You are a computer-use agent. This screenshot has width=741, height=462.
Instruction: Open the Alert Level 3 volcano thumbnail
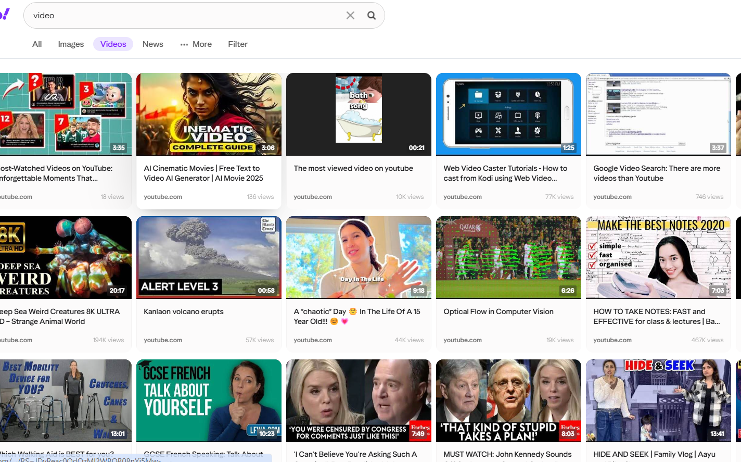(209, 257)
